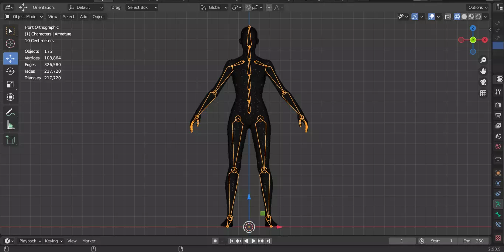The width and height of the screenshot is (504, 252).
Task: Open the pivot point dropdown
Action: [x=237, y=7]
